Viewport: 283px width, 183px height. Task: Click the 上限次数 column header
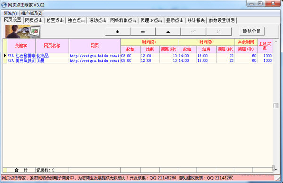pos(265,46)
